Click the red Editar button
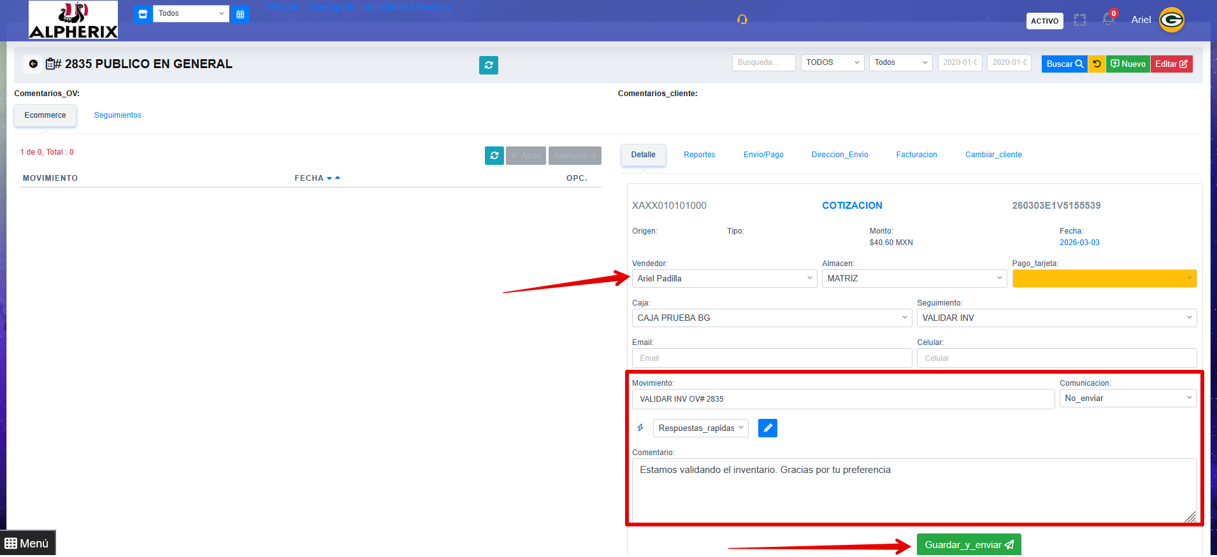 1171,64
